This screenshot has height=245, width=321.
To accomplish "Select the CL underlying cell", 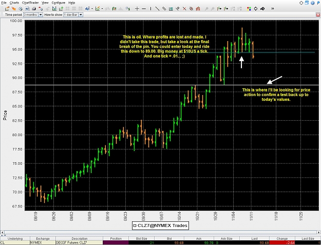I will click(x=15, y=243).
